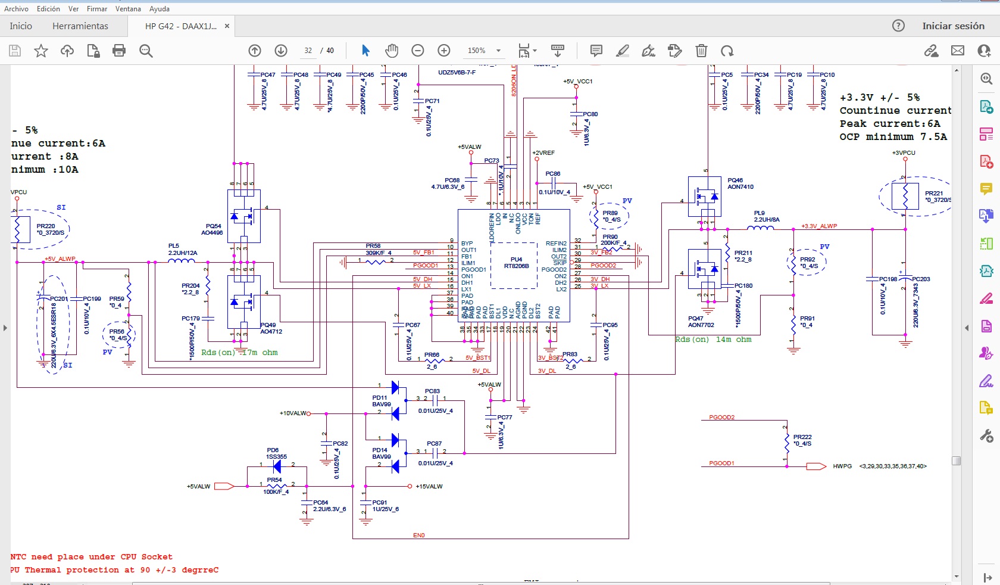Click the convert file icon with lock
The width and height of the screenshot is (1000, 585).
click(93, 51)
